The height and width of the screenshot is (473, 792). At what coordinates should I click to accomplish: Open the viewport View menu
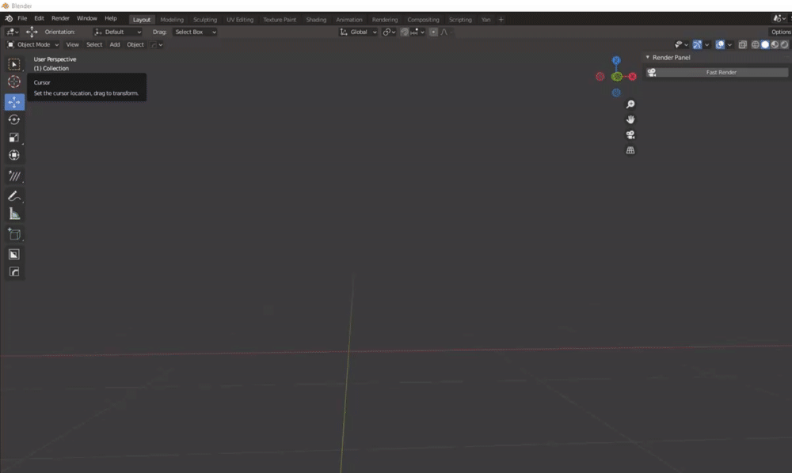72,45
